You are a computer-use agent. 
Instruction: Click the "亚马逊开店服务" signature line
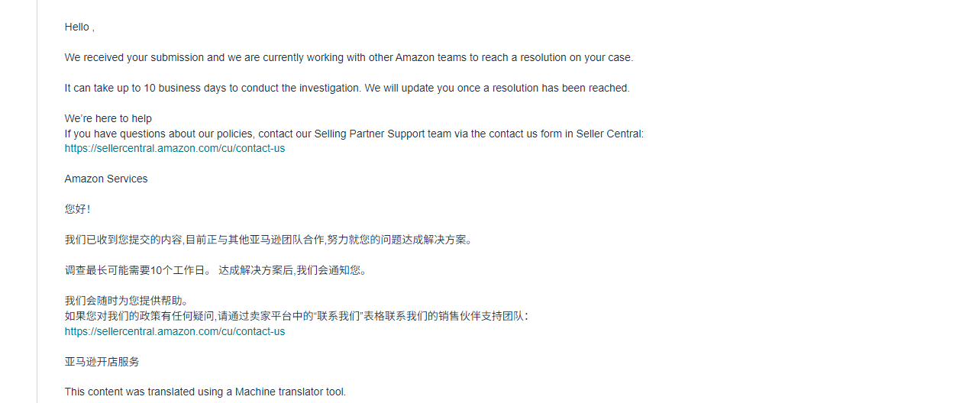pyautogui.click(x=102, y=362)
